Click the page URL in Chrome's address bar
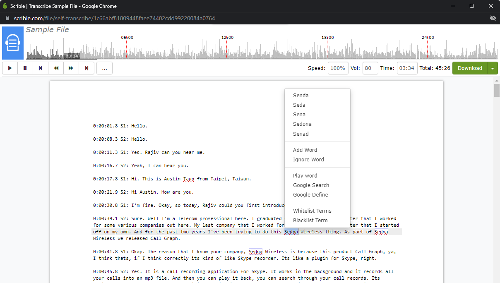The height and width of the screenshot is (283, 500). (114, 18)
